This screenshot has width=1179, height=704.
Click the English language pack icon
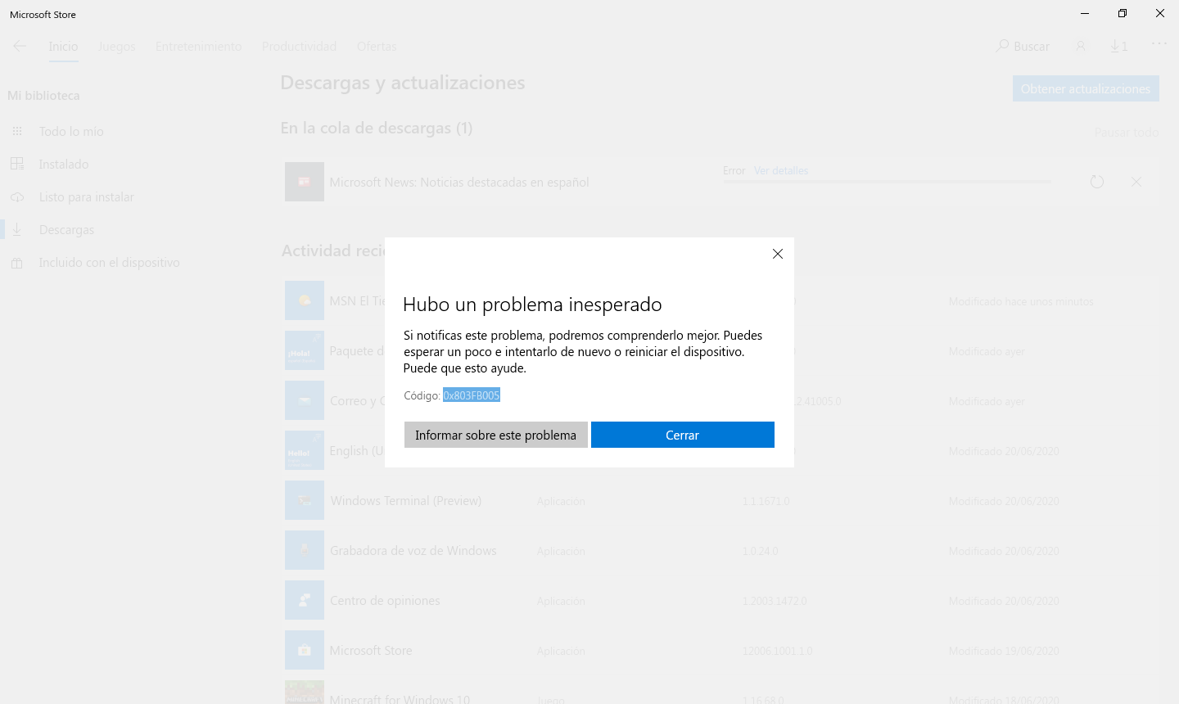click(305, 450)
